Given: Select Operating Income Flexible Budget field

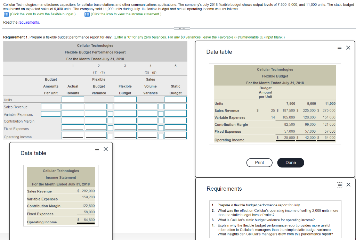Looking at the screenshot, I should (x=125, y=136).
